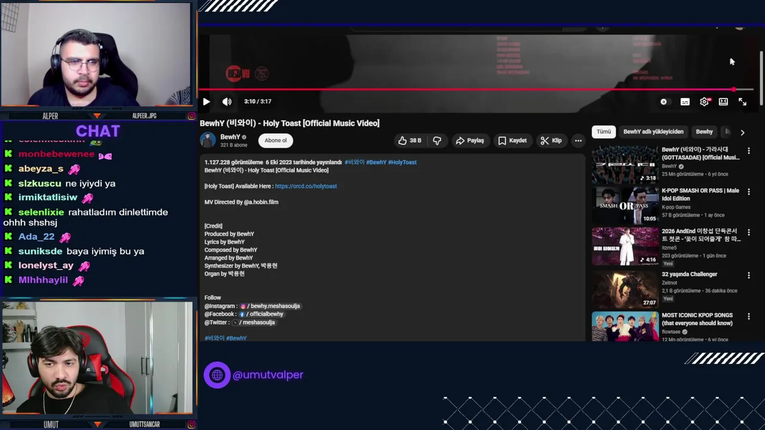
Task: Open the MOST ICONIC KPOP SONGS thumbnail
Action: [625, 327]
